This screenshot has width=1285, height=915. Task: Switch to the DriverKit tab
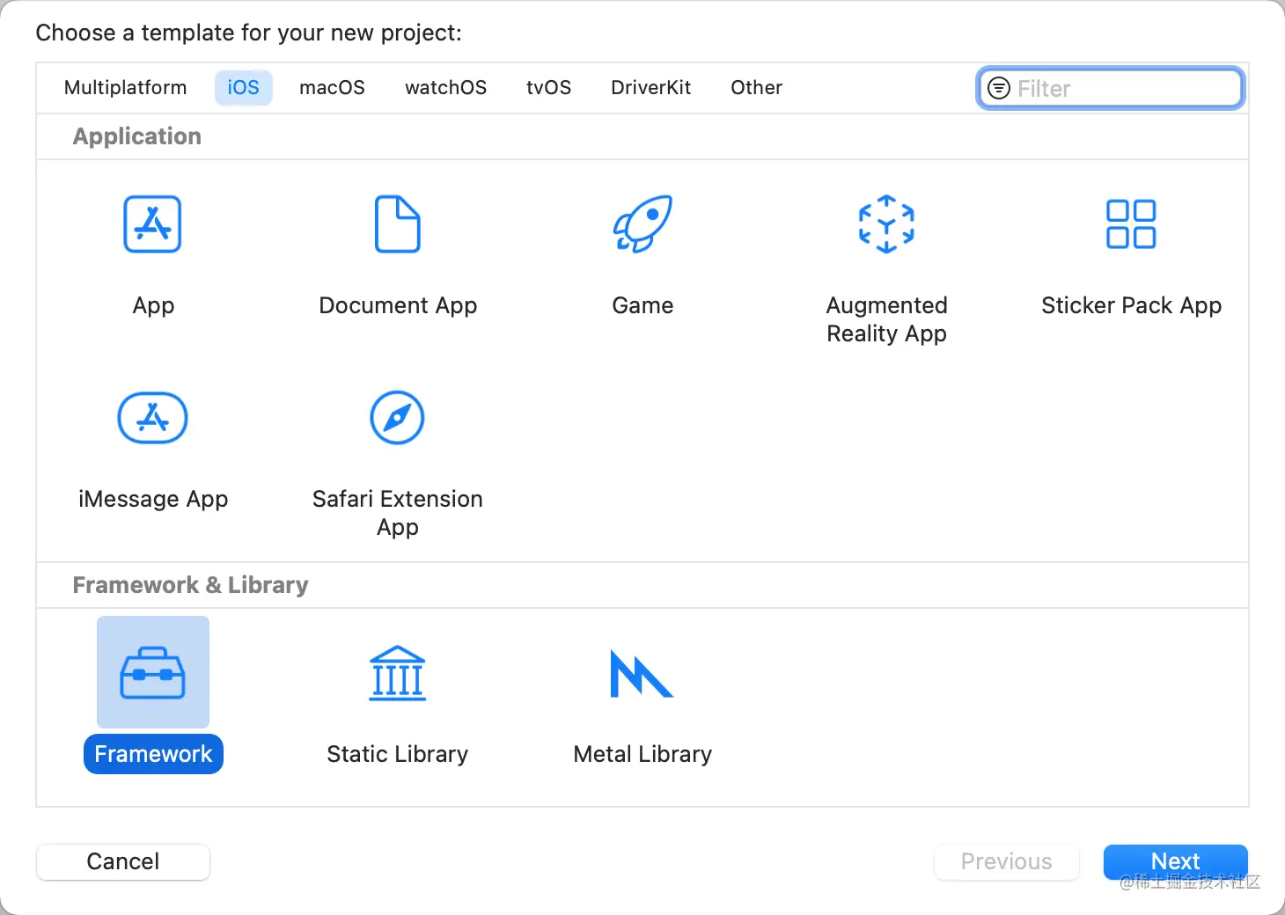651,88
